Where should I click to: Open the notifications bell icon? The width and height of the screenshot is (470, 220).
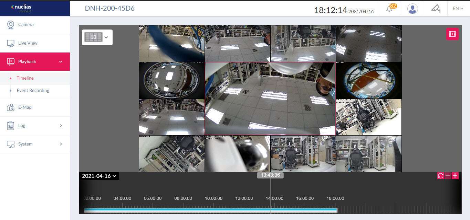389,9
